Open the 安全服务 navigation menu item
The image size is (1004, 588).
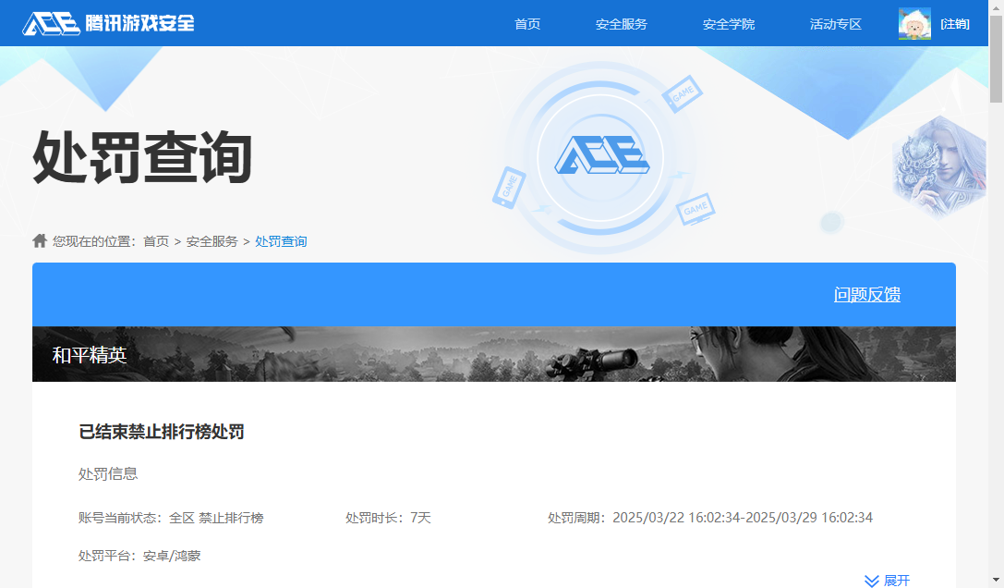pos(623,24)
